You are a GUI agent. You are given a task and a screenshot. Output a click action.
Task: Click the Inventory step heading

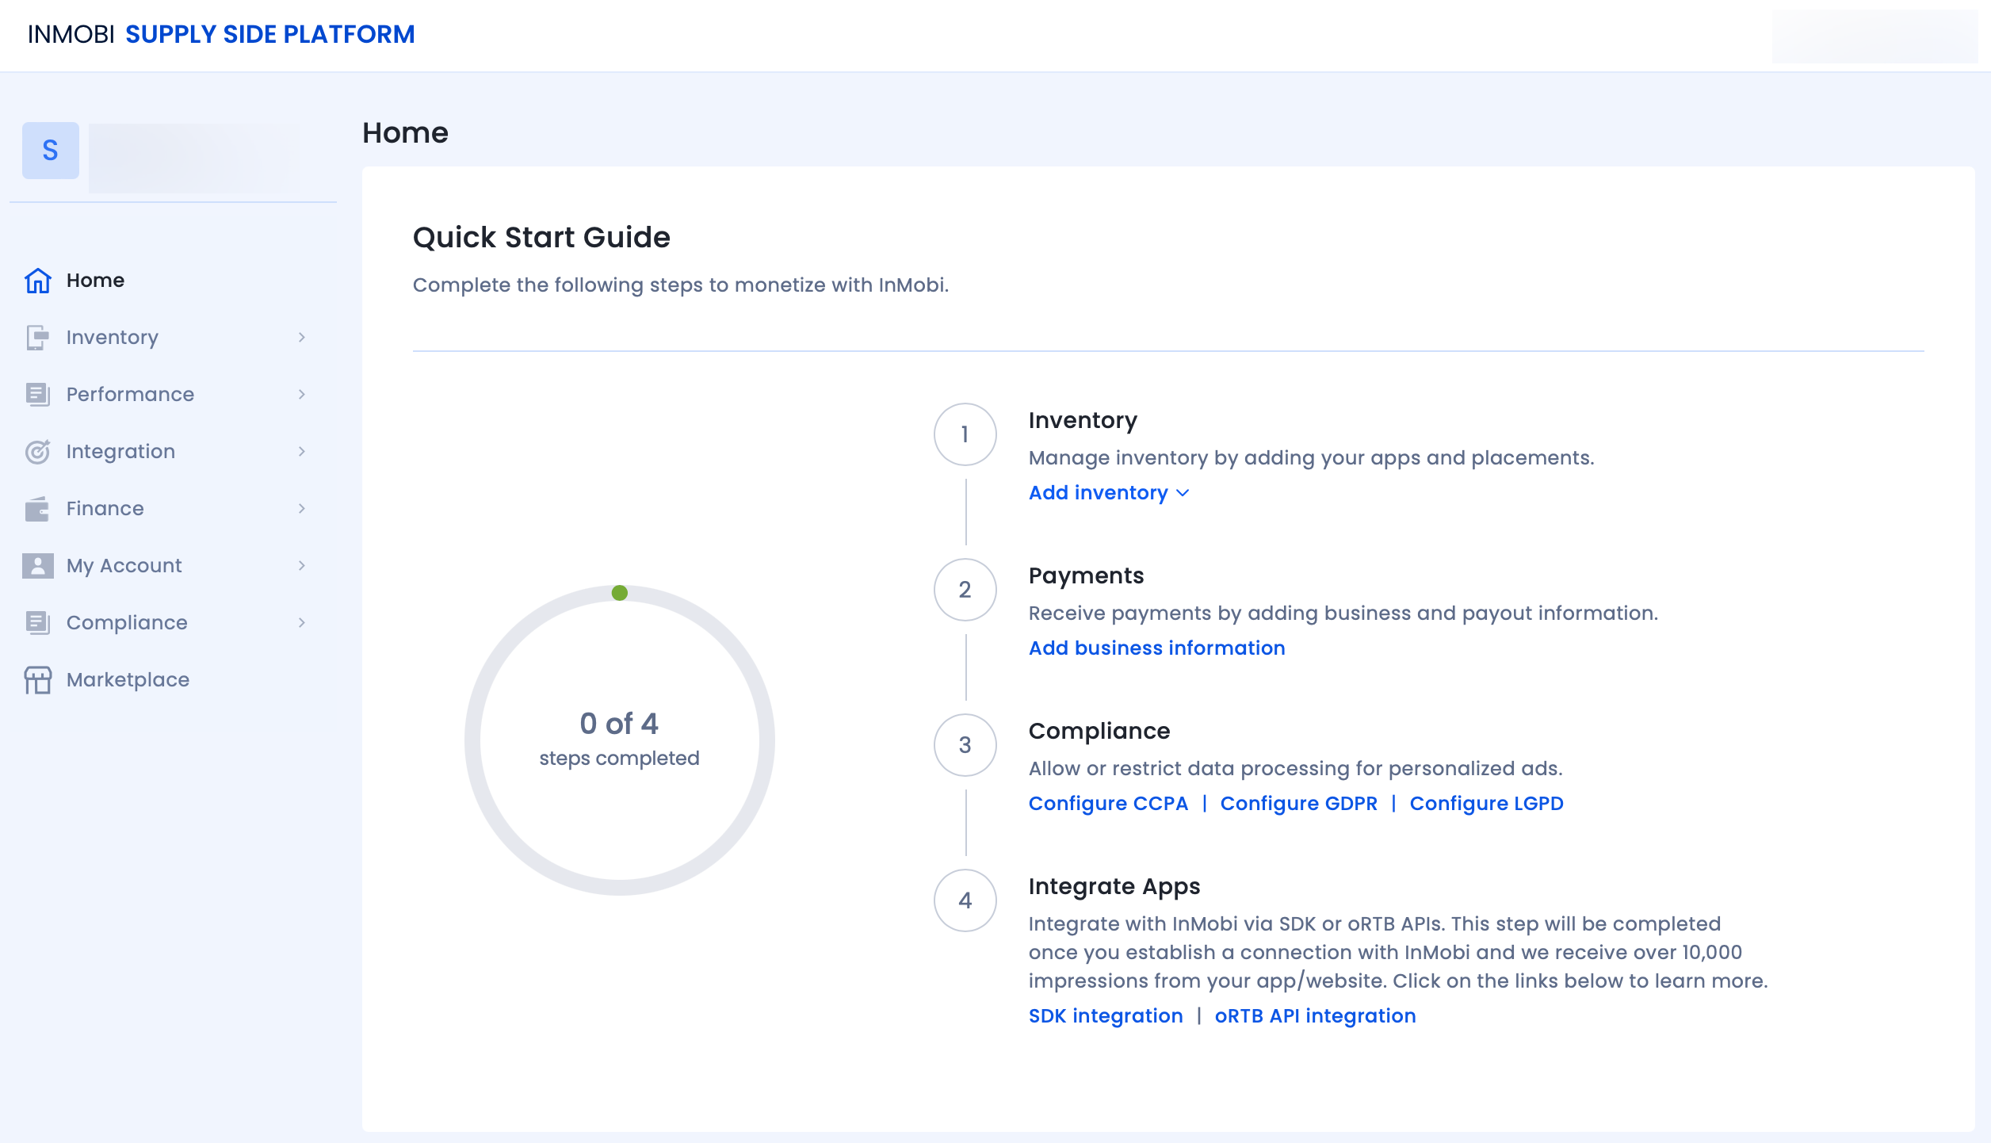tap(1083, 420)
